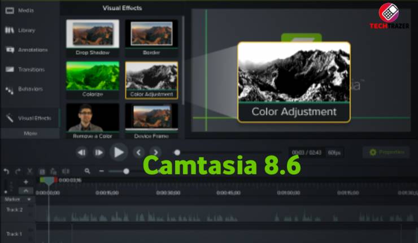Viewport: 418px width, 243px height.
Task: Click the timeline zoom magnifier icon
Action: tap(87, 171)
